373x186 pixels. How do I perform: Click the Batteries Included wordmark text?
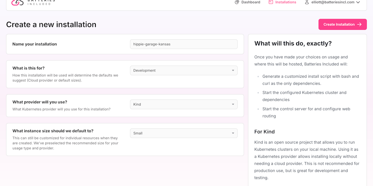tap(41, 2)
